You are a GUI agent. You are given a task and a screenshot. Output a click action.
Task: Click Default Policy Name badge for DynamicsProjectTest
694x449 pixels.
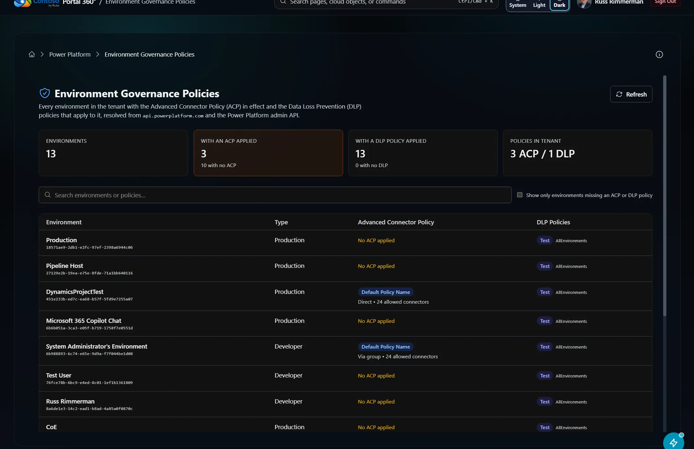coord(386,292)
